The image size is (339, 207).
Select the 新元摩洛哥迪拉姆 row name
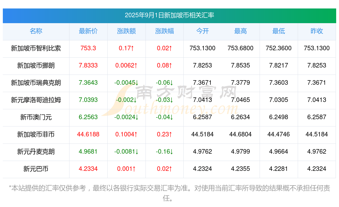point(36,100)
